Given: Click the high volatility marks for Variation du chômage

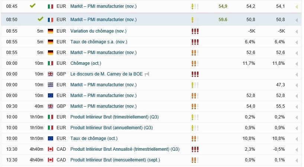Looking at the screenshot, I should coord(195,31).
